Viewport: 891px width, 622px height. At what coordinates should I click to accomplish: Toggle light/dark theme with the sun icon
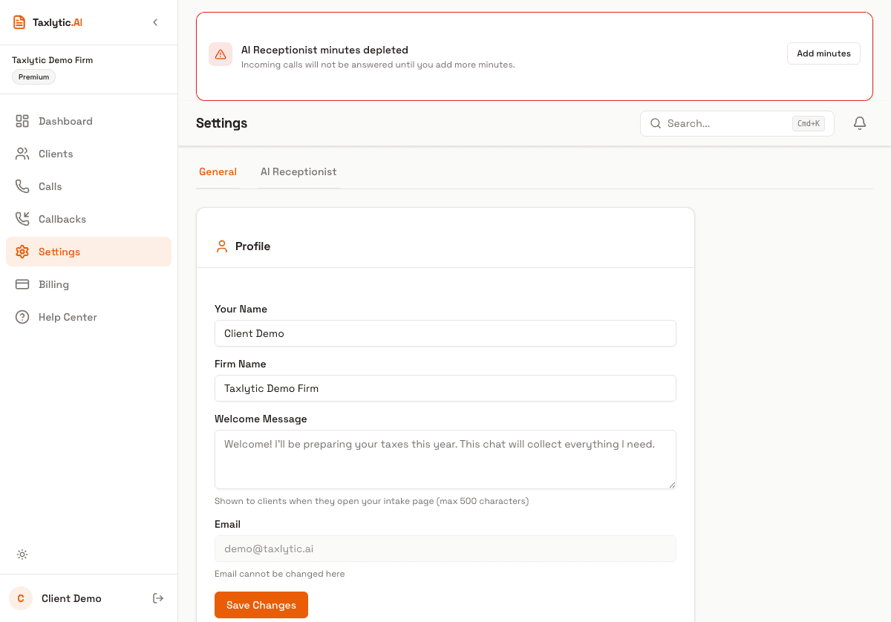[22, 554]
